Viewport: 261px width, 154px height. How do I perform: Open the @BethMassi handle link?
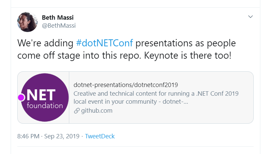coord(56,25)
